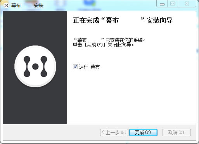The image size is (199, 144).
Task: Click the 已安装在你的系统 text line
Action: tap(110, 40)
